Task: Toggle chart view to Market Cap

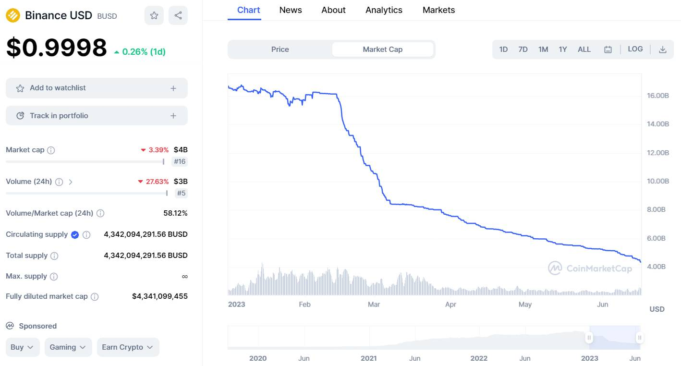Action: pyautogui.click(x=383, y=49)
